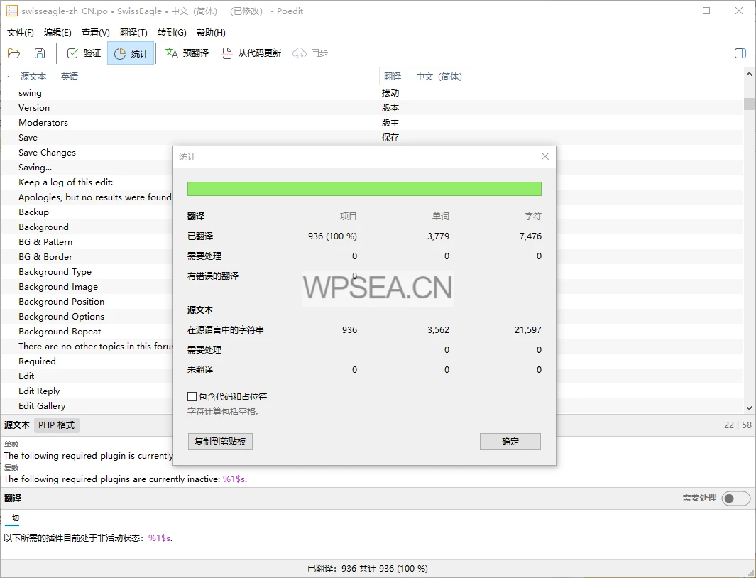Screen dimensions: 756x578
Task: Click the 统计 statistics toolbar button
Action: tap(131, 53)
